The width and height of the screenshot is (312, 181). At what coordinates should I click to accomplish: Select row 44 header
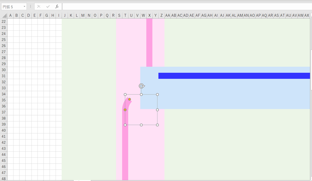point(4,154)
